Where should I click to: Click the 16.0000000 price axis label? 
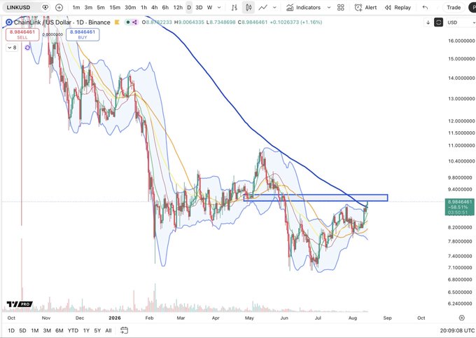(x=461, y=41)
